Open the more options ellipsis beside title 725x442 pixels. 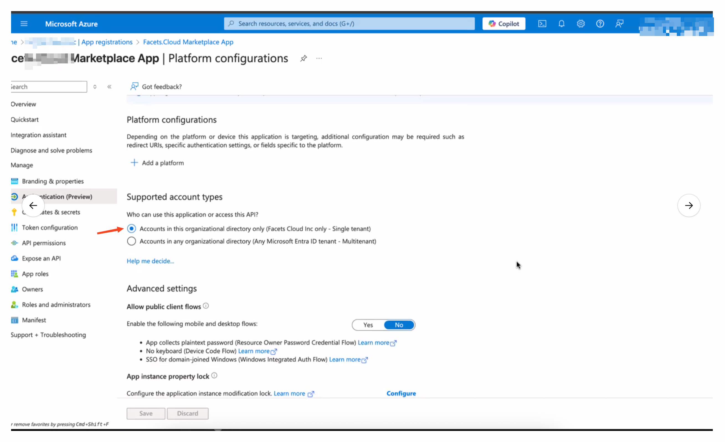pos(319,58)
